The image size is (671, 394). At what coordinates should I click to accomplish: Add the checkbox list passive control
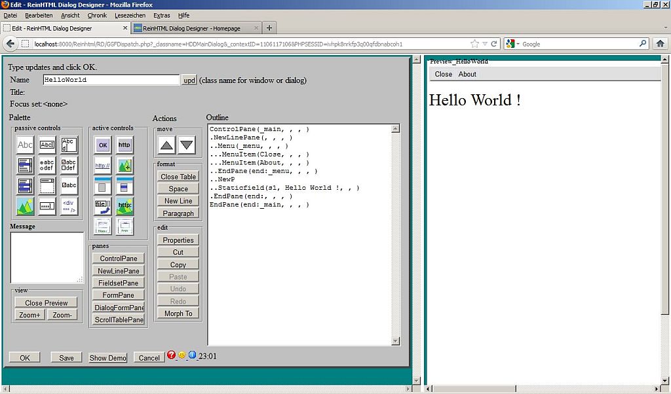pos(69,166)
